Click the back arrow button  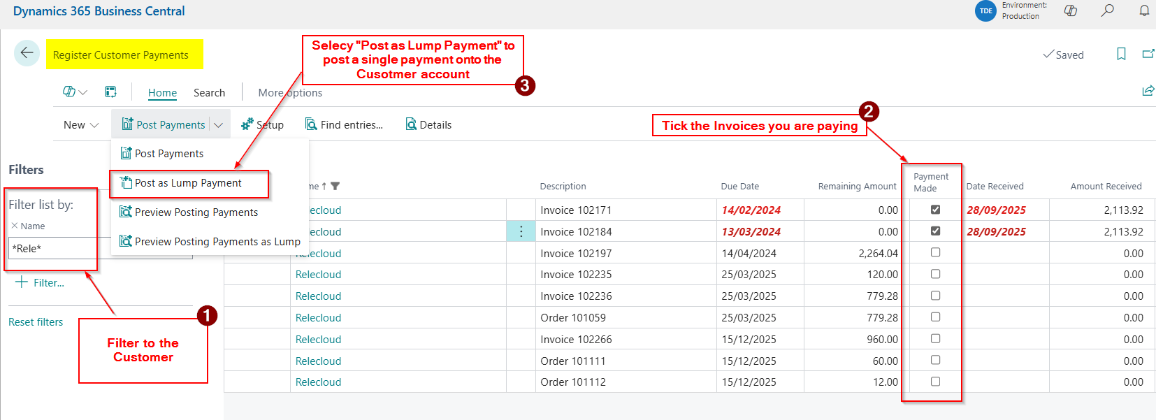click(x=27, y=53)
